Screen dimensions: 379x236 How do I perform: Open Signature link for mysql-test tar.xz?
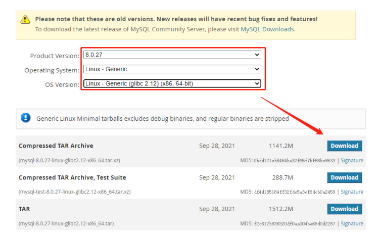pyautogui.click(x=352, y=192)
